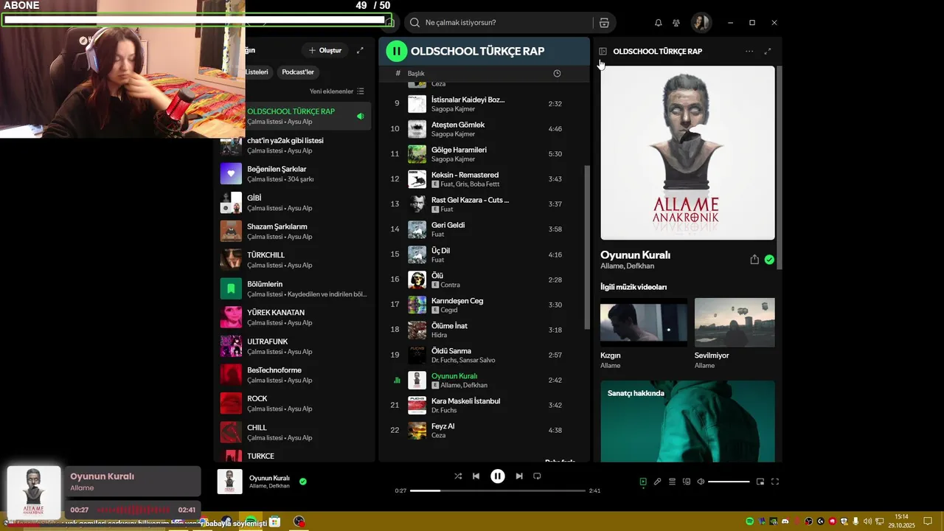Open the Sevilmiyor music video thumbnail
Image resolution: width=944 pixels, height=531 pixels.
pos(735,322)
